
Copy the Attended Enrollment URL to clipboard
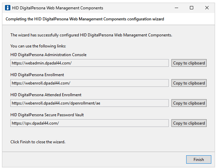coord(189,103)
